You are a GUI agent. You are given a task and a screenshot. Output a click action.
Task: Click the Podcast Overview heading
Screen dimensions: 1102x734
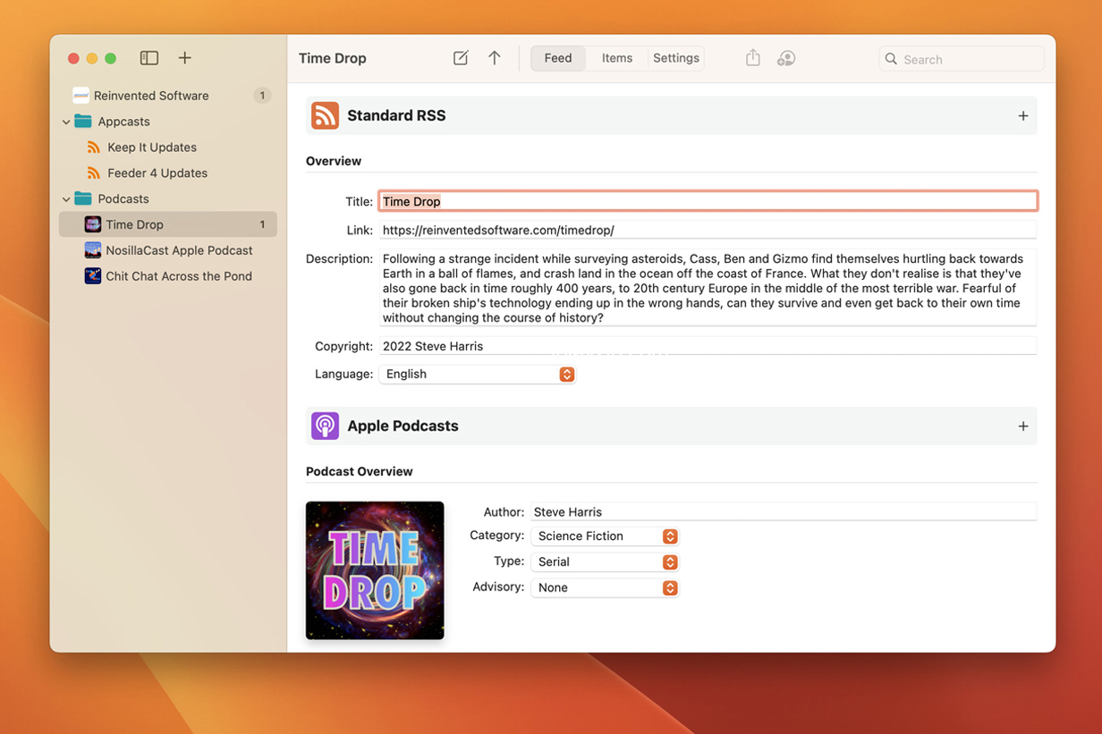point(360,471)
